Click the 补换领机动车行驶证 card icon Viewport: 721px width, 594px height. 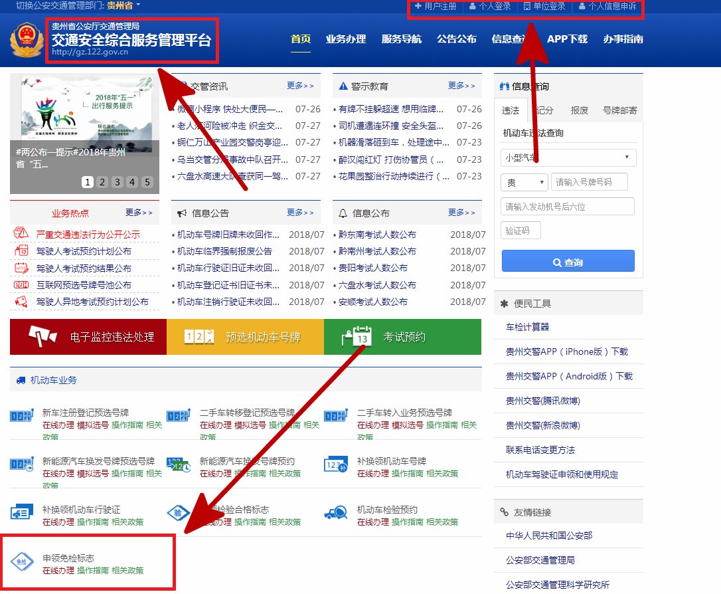click(x=22, y=513)
